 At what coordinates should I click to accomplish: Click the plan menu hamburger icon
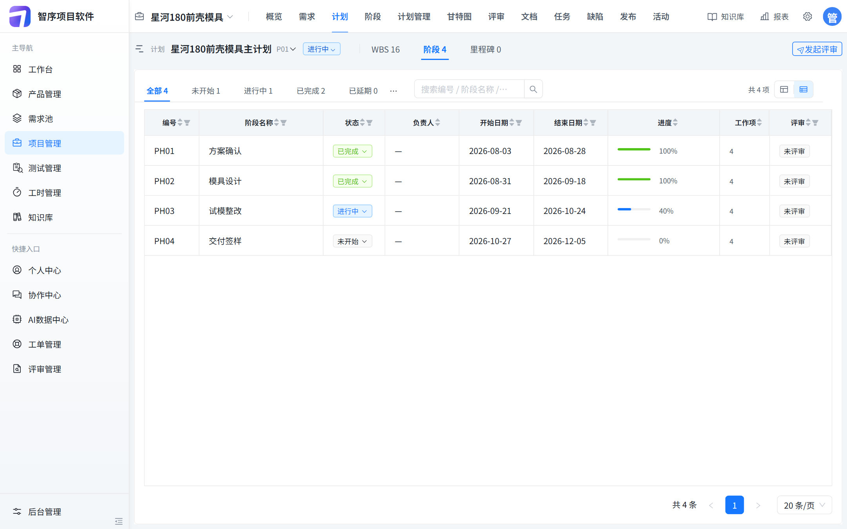[140, 49]
